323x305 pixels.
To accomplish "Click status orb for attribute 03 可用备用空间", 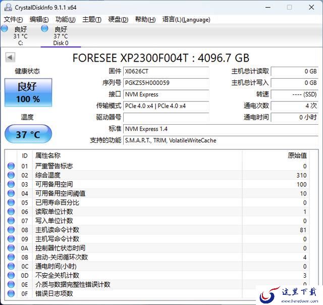I will (11, 184).
